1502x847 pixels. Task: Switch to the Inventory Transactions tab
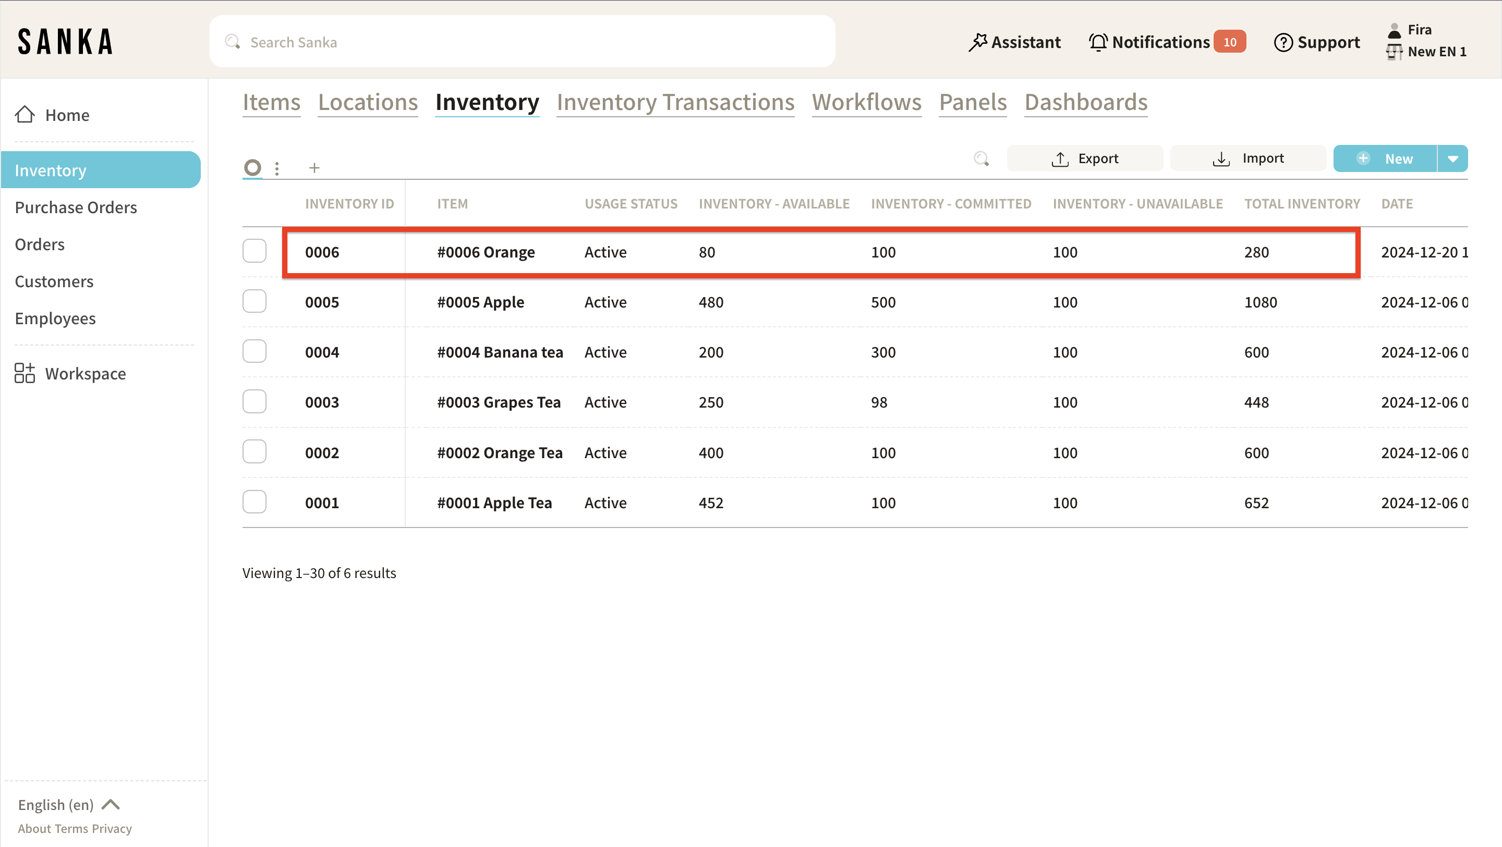[x=675, y=102]
